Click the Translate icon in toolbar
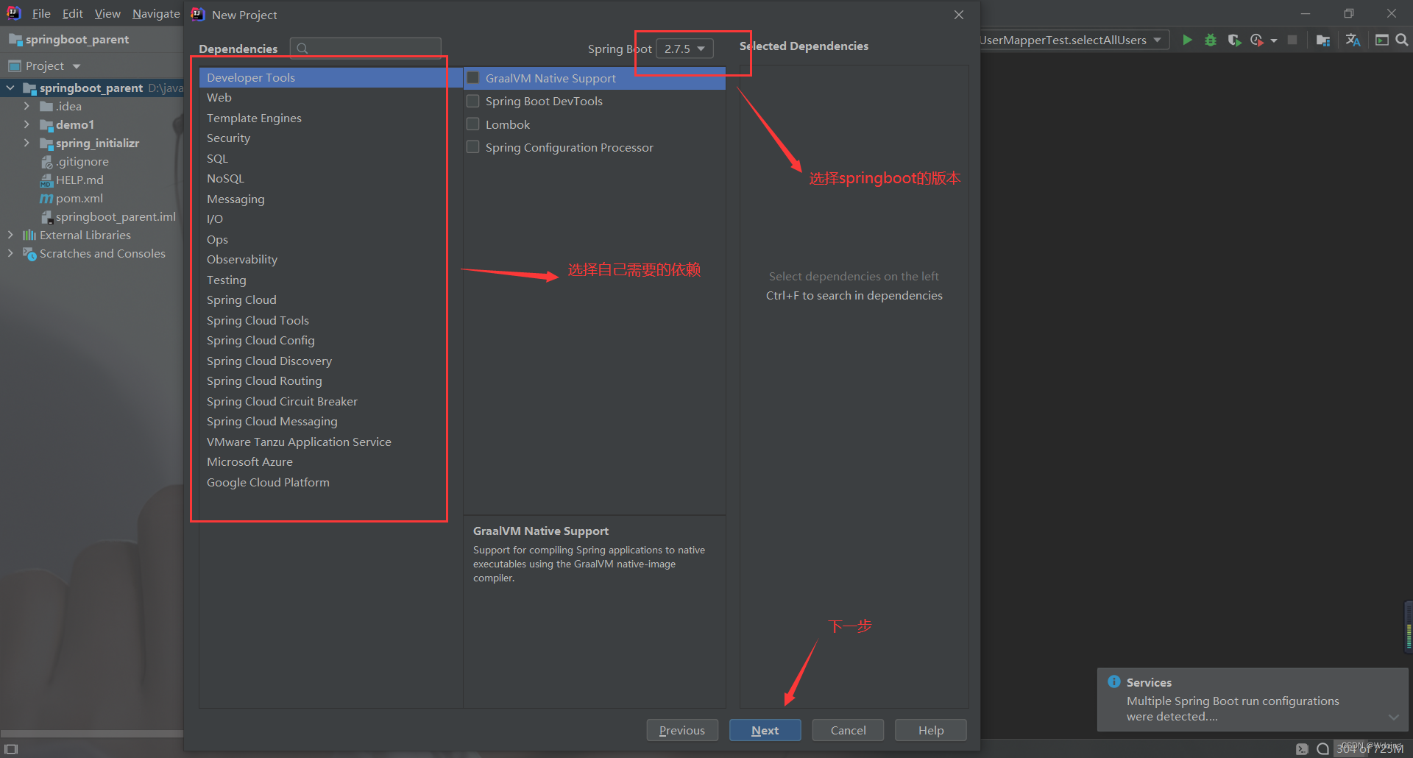This screenshot has width=1413, height=758. click(1353, 40)
